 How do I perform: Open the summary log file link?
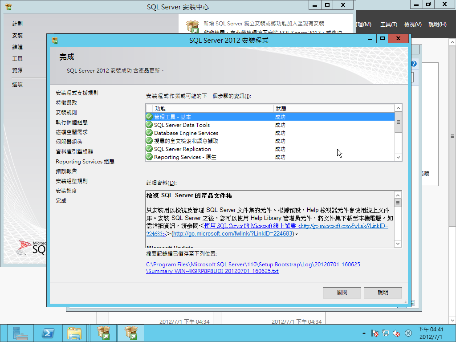(x=253, y=268)
